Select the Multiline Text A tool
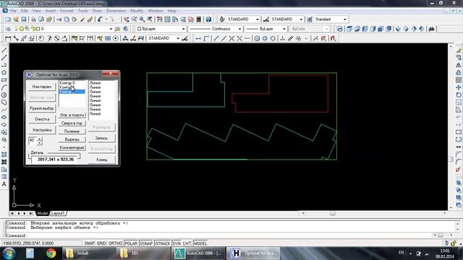 coord(4,184)
